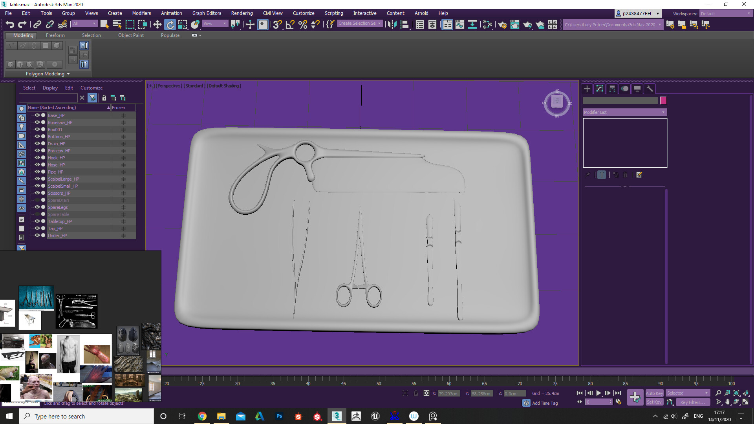The width and height of the screenshot is (754, 424).
Task: Click the Undo icon
Action: pos(10,24)
